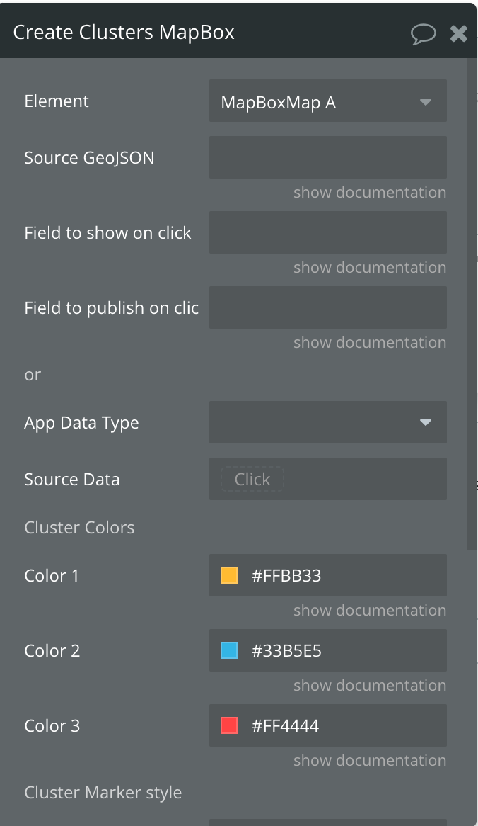Edit the #FFBB33 hex value
478x826 pixels.
pos(286,575)
